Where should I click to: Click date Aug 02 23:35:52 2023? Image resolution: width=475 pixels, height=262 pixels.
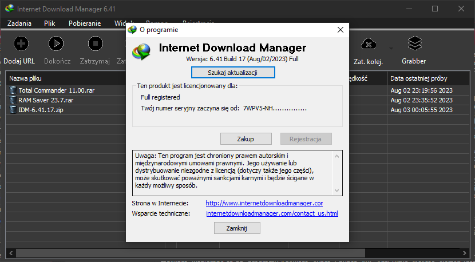(x=421, y=100)
